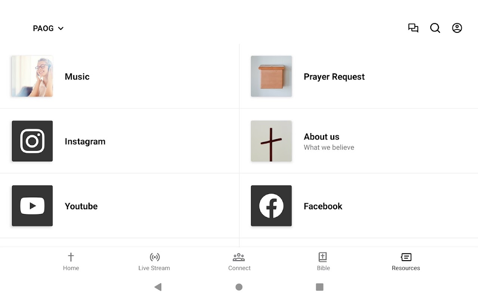This screenshot has width=478, height=299.
Task: Click the search magnifier icon
Action: click(x=435, y=28)
